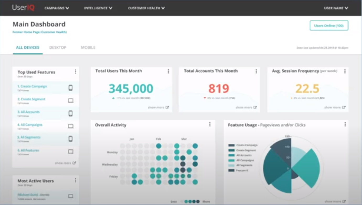Click the Monday row label in heatmap
362x205 pixels.
point(112,152)
